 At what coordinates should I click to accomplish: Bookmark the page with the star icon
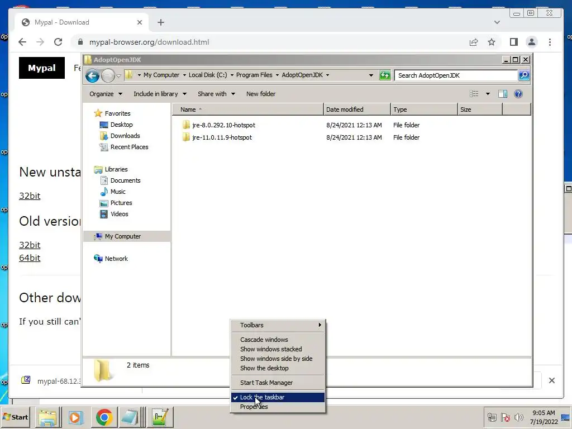(492, 42)
